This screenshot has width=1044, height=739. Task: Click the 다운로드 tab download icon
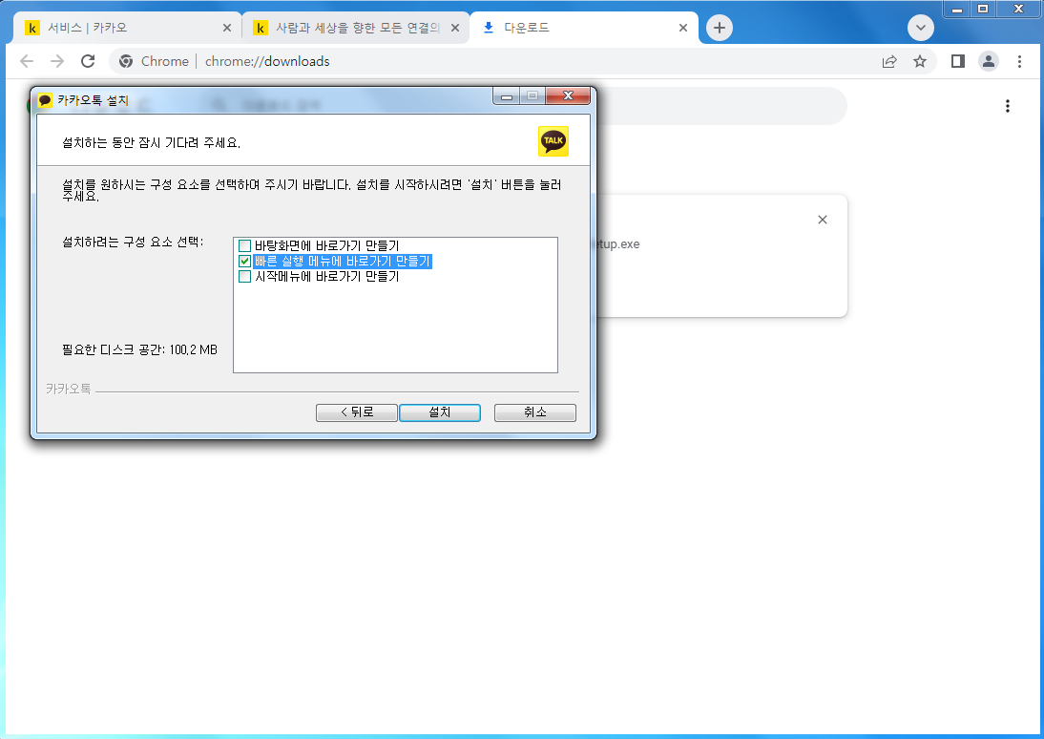click(x=489, y=28)
